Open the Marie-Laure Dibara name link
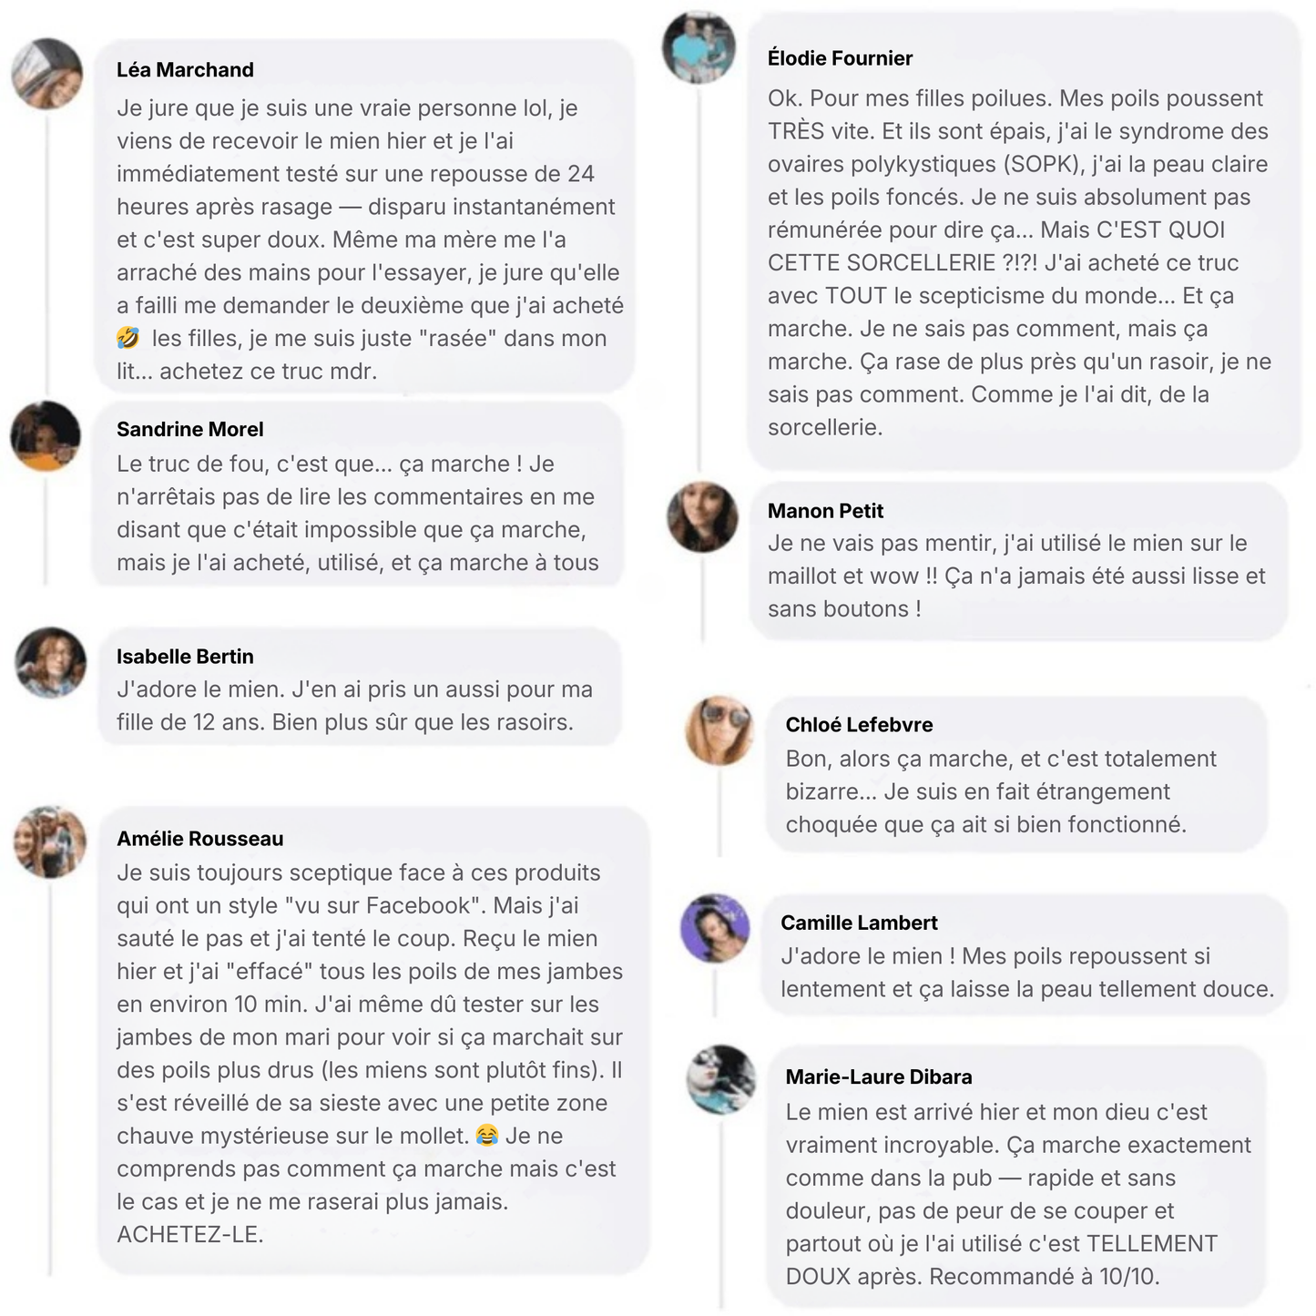The width and height of the screenshot is (1316, 1316). click(x=878, y=1076)
